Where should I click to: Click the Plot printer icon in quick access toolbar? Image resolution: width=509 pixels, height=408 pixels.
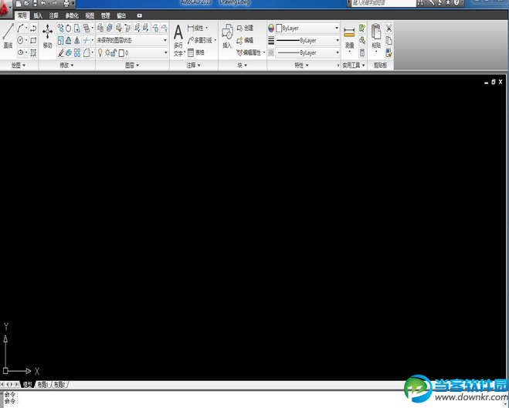tap(66, 4)
